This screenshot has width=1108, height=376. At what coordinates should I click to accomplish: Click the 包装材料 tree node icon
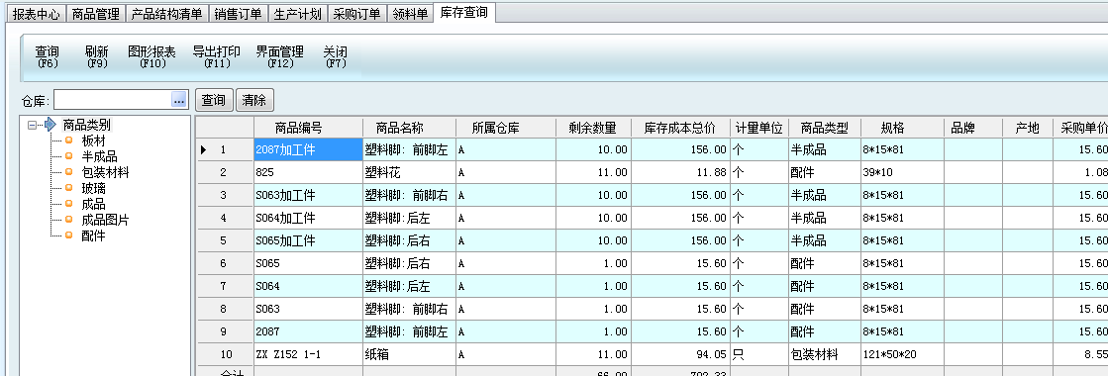[68, 172]
